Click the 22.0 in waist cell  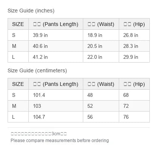point(101,57)
